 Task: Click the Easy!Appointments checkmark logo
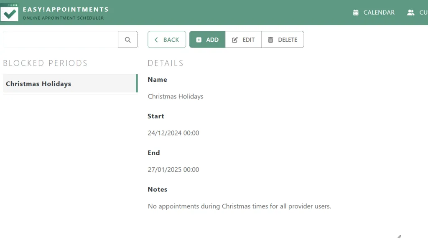coord(9,13)
